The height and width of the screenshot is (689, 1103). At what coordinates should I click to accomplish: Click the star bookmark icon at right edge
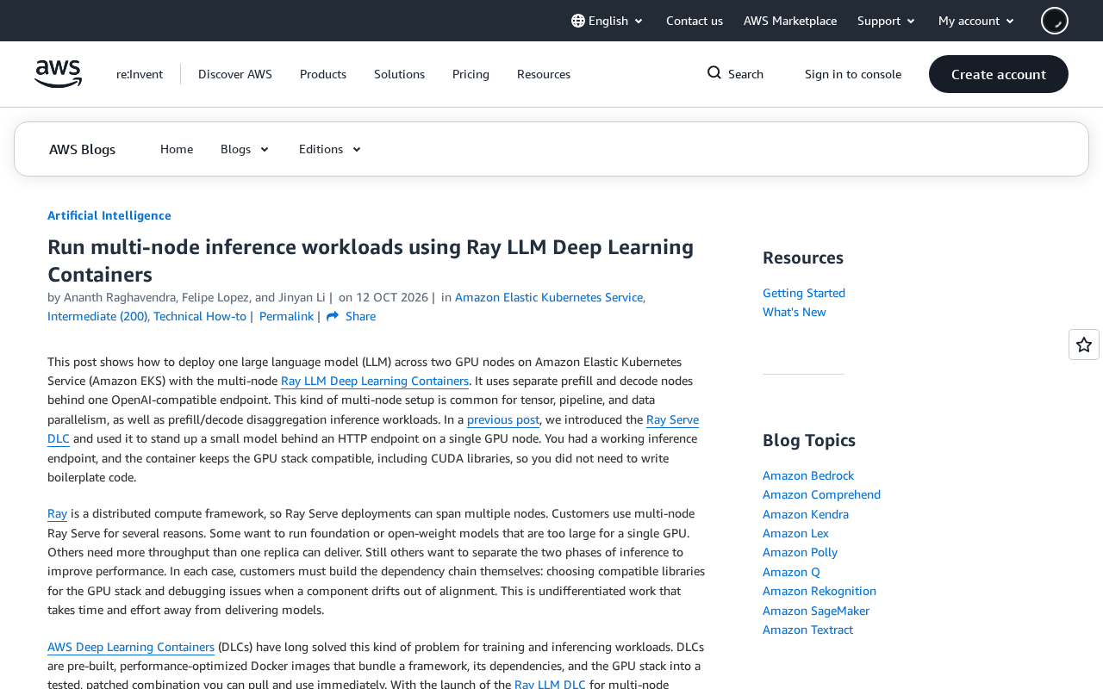point(1084,344)
